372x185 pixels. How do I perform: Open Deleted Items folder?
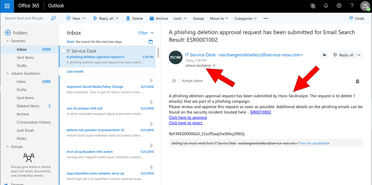click(29, 106)
